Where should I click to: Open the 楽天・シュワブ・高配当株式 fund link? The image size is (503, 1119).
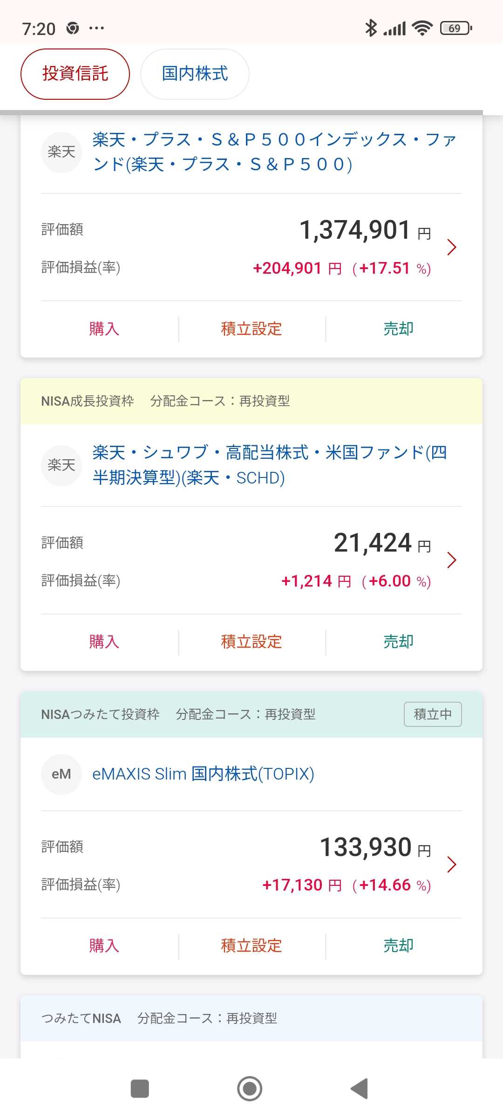tap(270, 465)
